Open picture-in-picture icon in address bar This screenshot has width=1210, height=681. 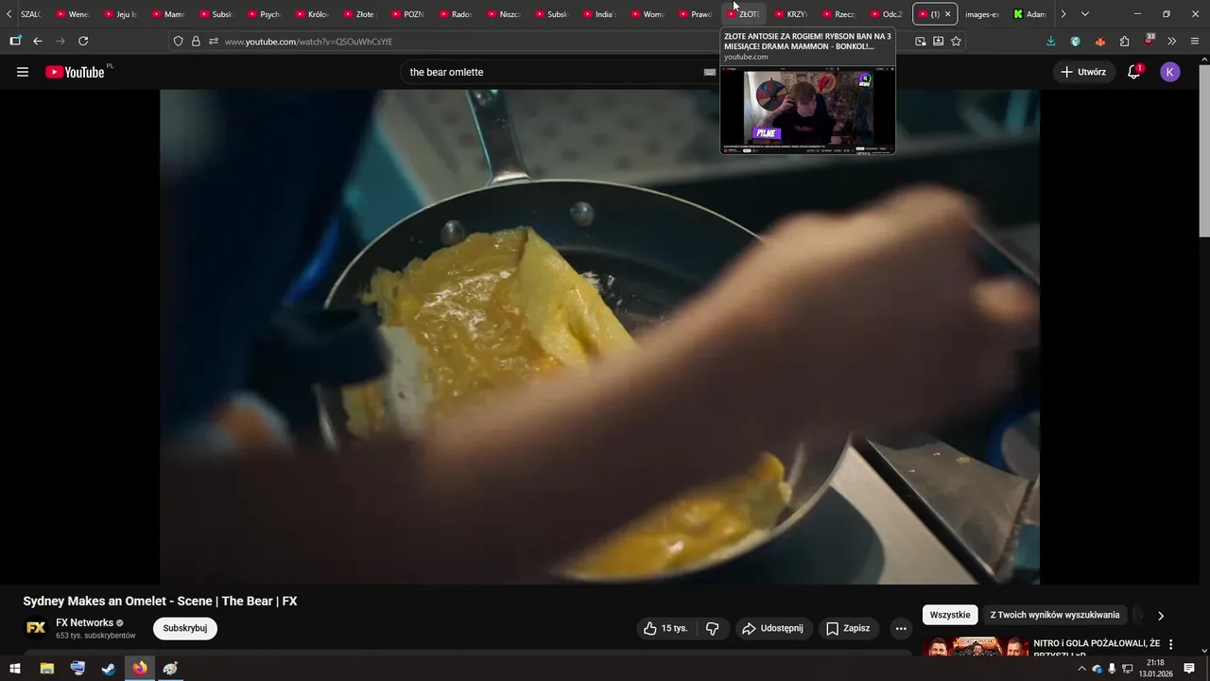(x=921, y=42)
